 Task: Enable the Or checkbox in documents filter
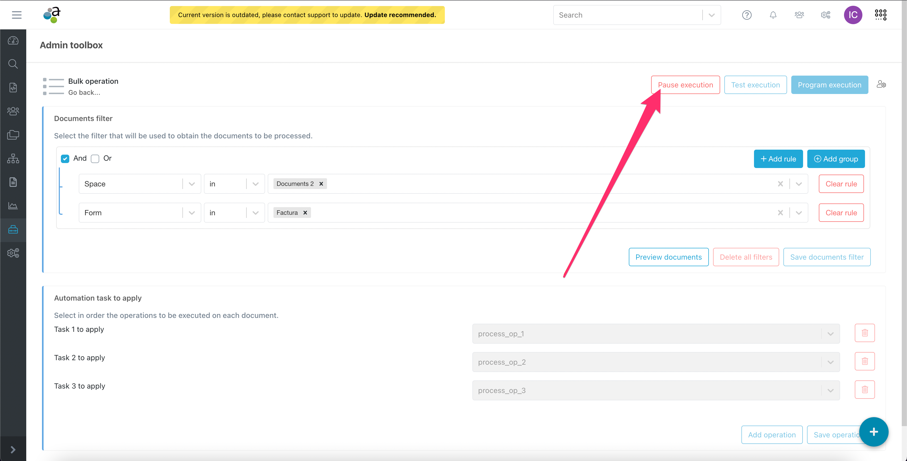95,158
